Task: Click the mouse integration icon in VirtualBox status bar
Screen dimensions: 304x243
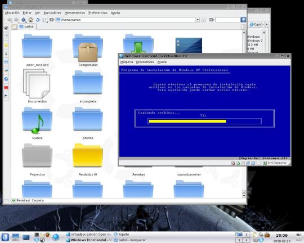Action: 260,163
